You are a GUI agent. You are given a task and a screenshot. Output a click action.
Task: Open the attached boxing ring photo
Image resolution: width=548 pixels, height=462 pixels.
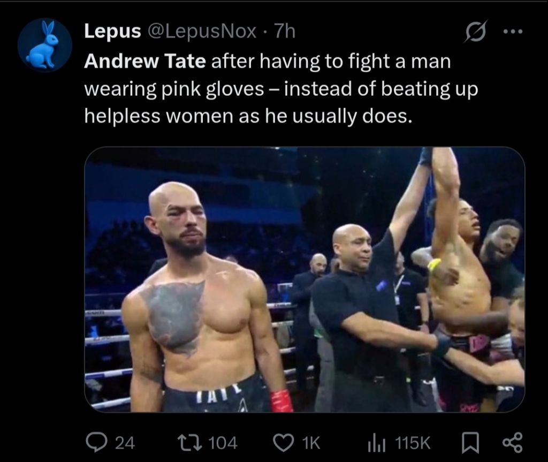point(305,279)
